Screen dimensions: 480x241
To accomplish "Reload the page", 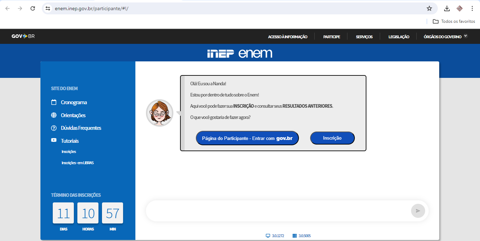I will (33, 8).
